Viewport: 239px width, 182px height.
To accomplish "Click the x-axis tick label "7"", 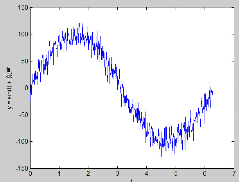I will point(234,174).
